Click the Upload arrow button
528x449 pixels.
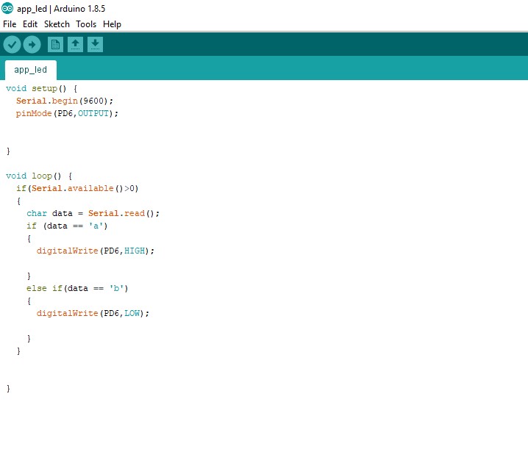tap(32, 44)
